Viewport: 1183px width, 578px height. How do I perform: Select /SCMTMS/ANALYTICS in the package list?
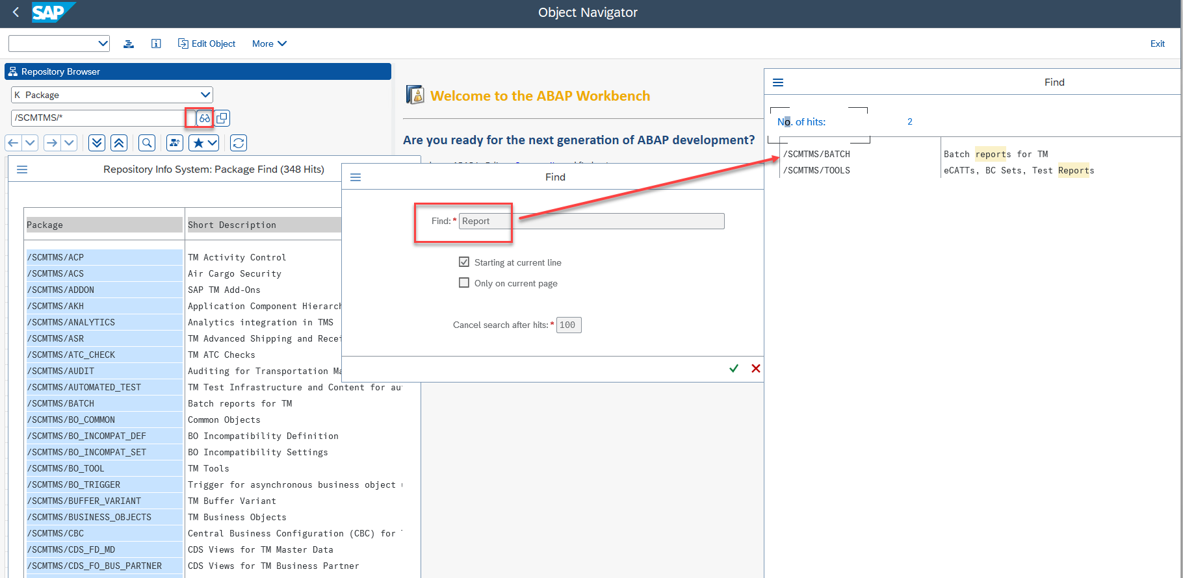pyautogui.click(x=104, y=322)
